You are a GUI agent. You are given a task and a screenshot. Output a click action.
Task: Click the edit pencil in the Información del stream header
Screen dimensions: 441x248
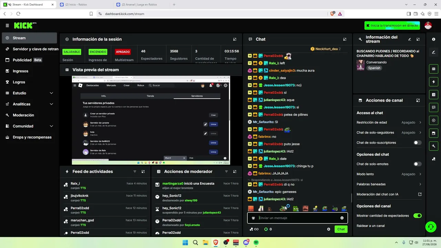410,39
